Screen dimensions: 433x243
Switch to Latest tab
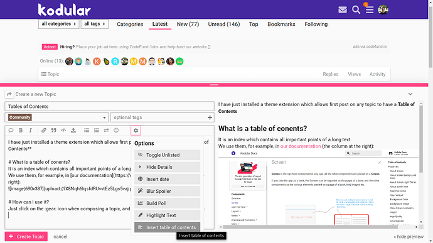(160, 24)
